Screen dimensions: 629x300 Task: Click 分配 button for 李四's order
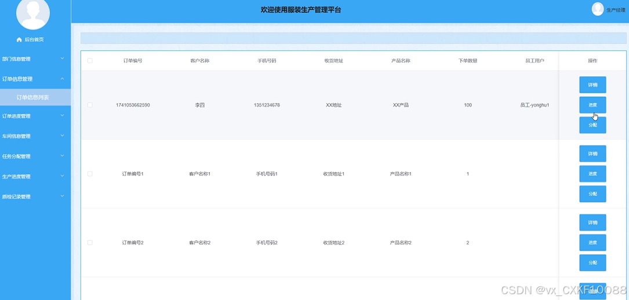point(592,125)
